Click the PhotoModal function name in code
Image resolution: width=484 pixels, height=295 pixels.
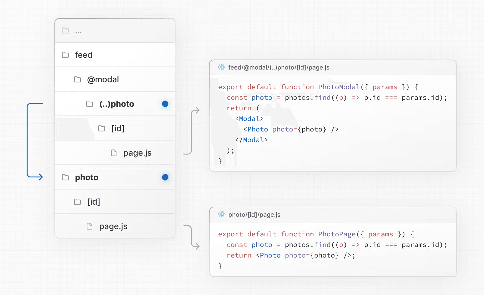tap(339, 87)
